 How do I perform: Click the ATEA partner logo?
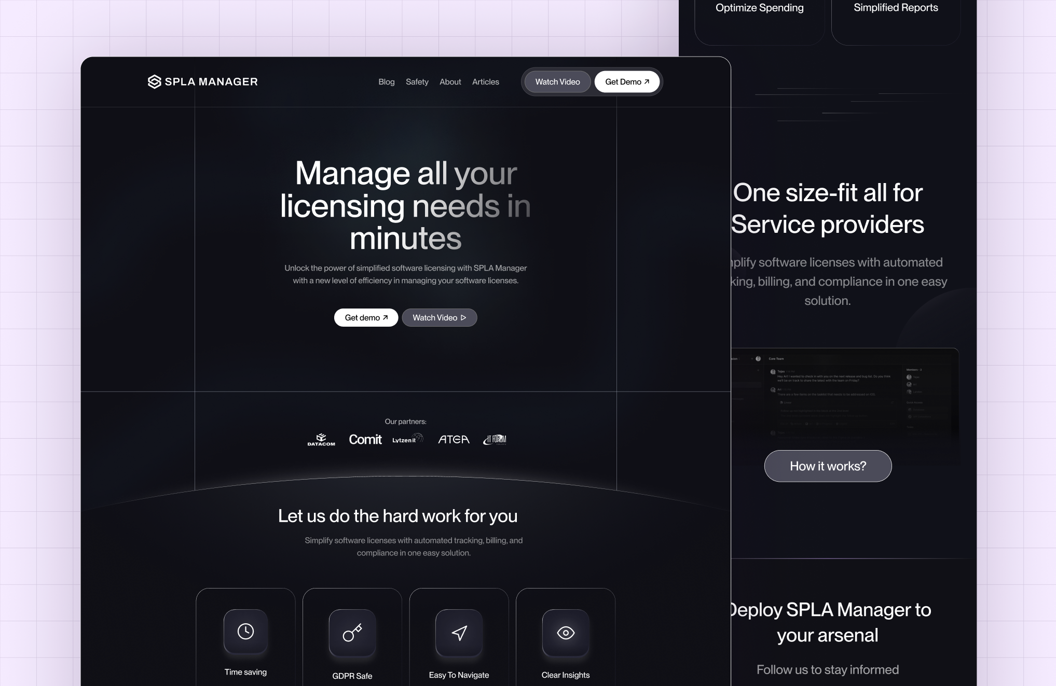454,440
